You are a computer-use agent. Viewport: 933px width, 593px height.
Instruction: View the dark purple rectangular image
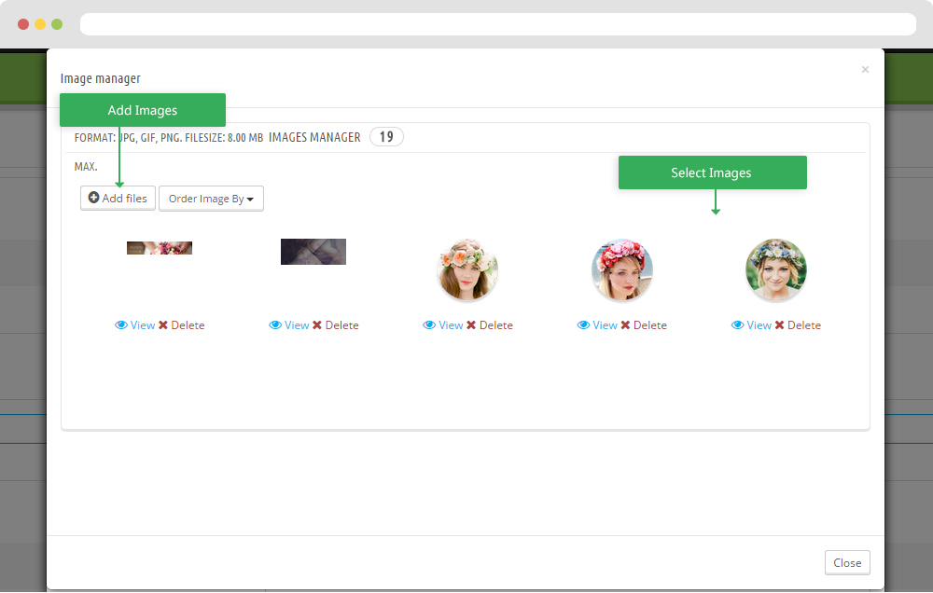point(289,325)
